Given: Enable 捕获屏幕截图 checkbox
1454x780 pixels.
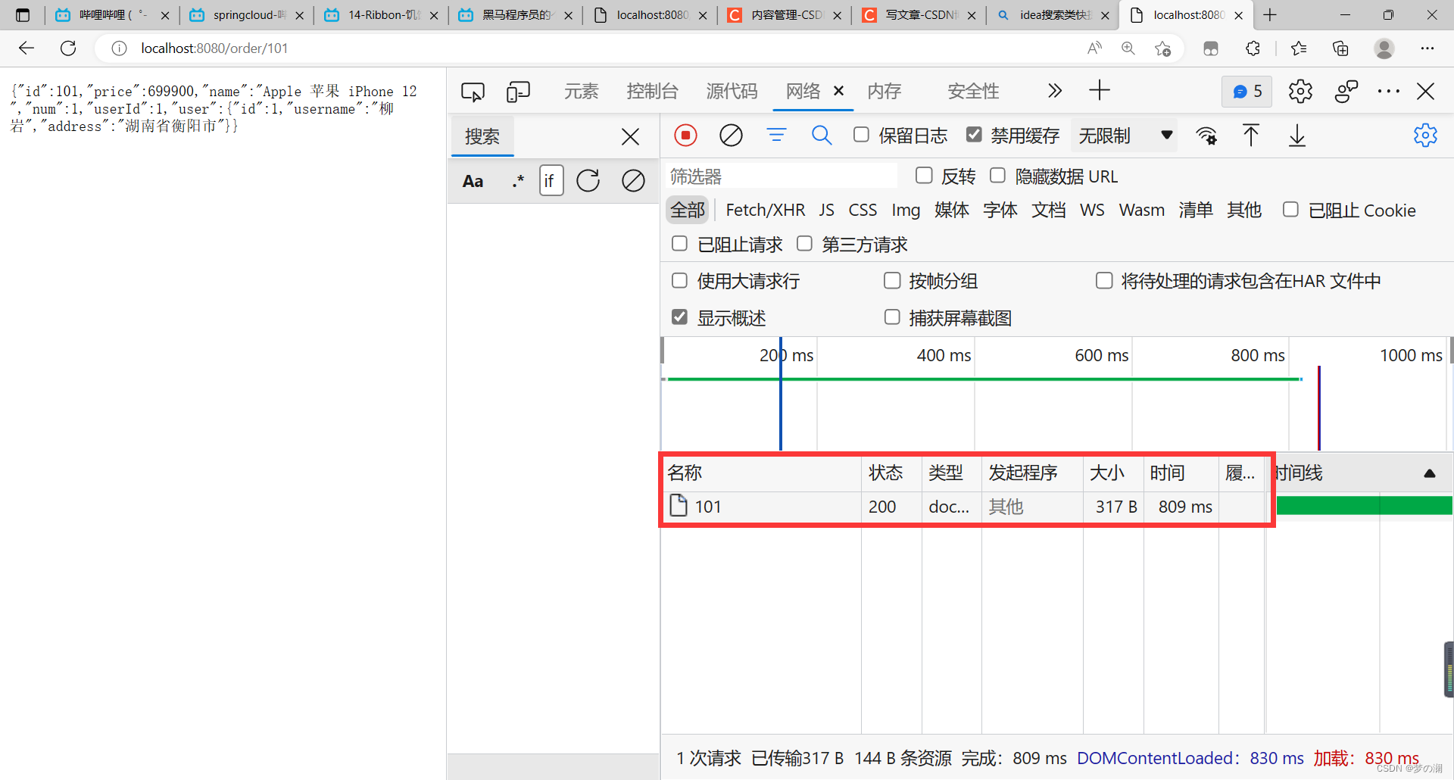Looking at the screenshot, I should tap(892, 317).
